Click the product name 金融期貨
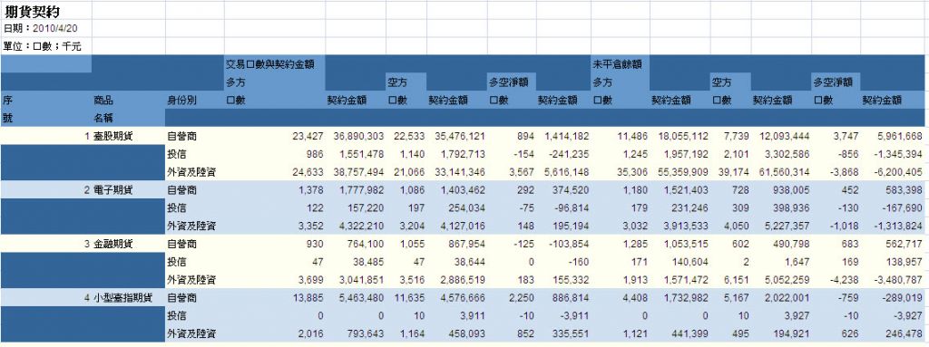 point(112,244)
